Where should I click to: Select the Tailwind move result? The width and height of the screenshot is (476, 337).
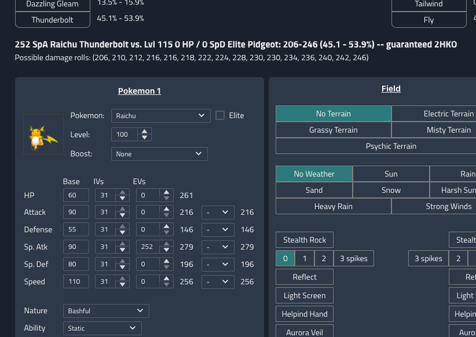[x=429, y=5]
